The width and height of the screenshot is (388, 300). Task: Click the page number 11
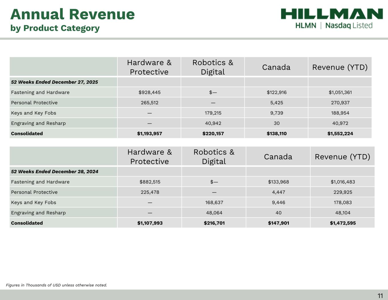(x=380, y=296)
